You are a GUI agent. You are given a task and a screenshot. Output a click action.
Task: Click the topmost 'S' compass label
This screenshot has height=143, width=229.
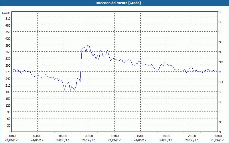(220, 12)
